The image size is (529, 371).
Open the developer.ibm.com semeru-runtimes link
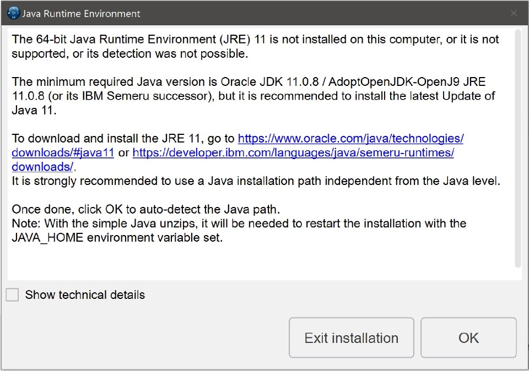point(293,152)
